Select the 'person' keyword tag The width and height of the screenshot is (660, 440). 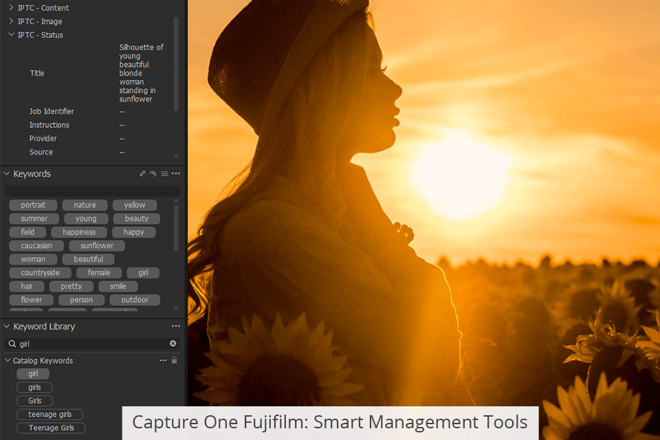[x=82, y=300]
